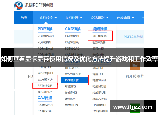The width and height of the screenshot is (159, 115).
Task: Click TXT转EPUB entry
Action: [100, 111]
